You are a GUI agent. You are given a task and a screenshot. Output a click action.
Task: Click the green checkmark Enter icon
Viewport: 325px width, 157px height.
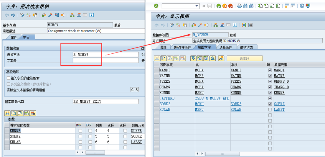click(156, 6)
